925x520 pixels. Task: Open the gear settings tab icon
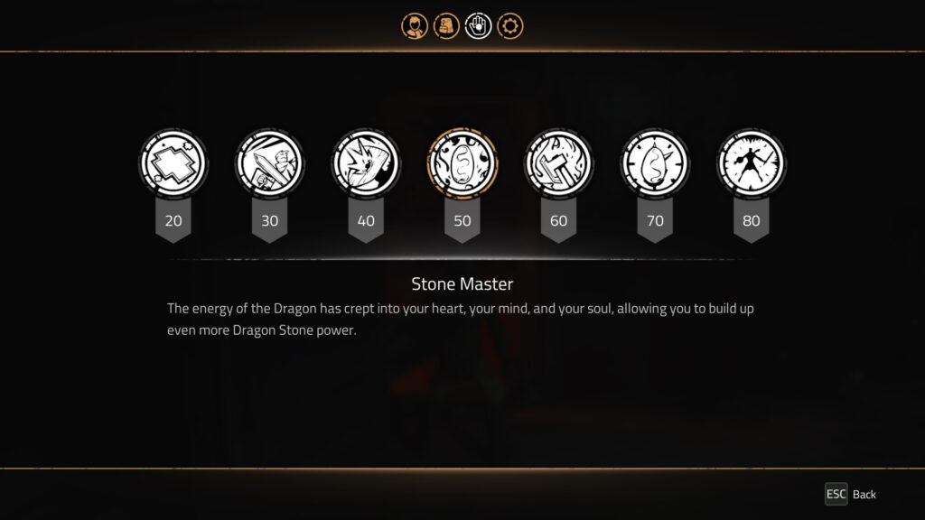click(509, 26)
